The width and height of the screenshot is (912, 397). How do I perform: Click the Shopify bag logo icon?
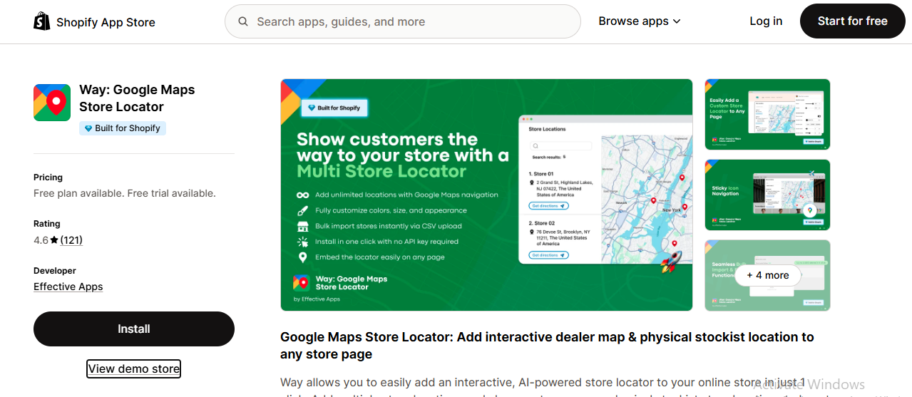tap(42, 21)
